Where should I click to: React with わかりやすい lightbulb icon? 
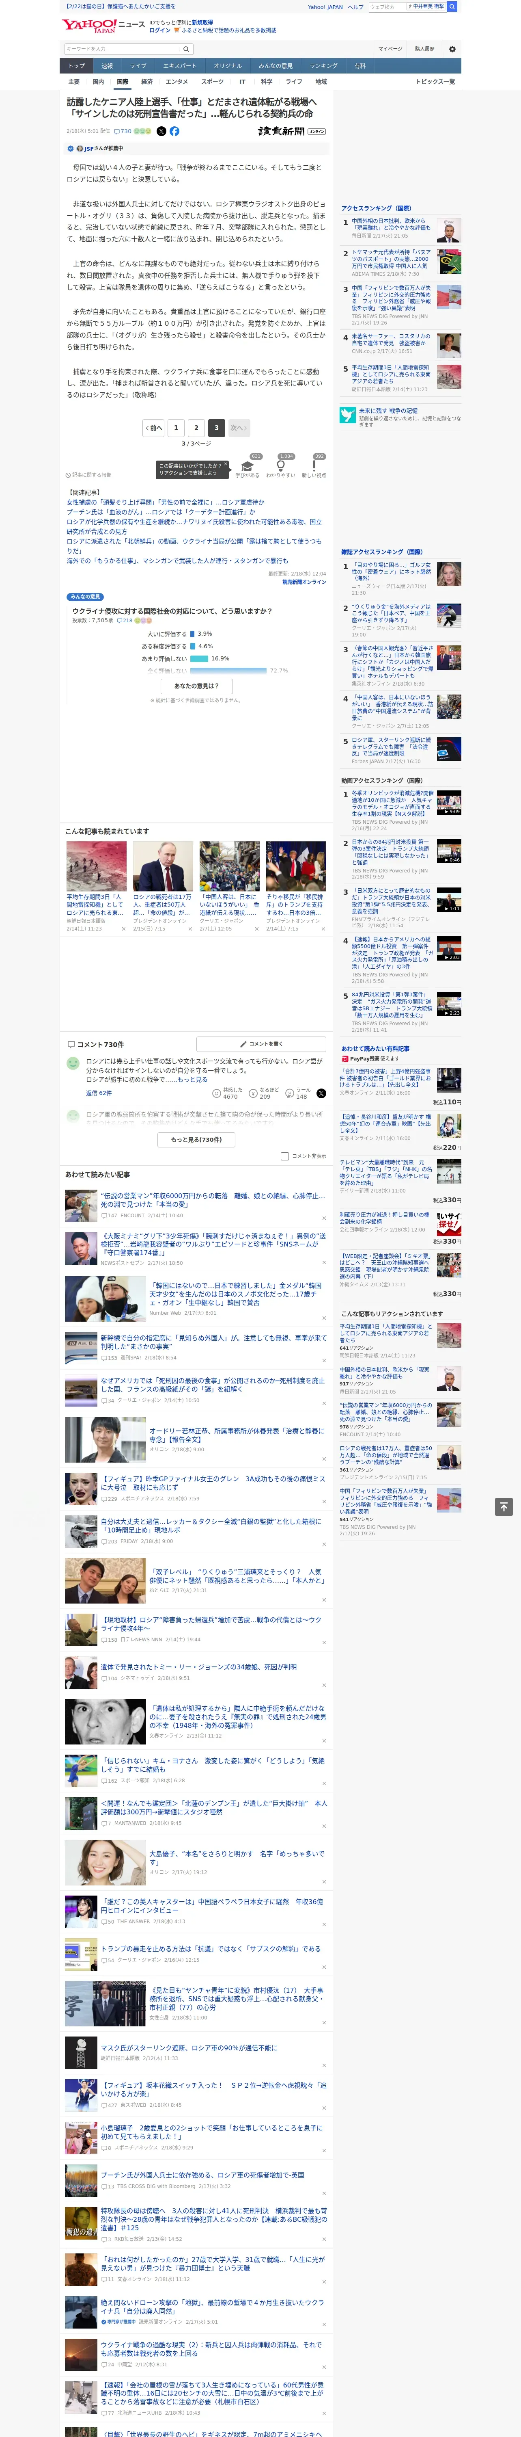(x=281, y=465)
